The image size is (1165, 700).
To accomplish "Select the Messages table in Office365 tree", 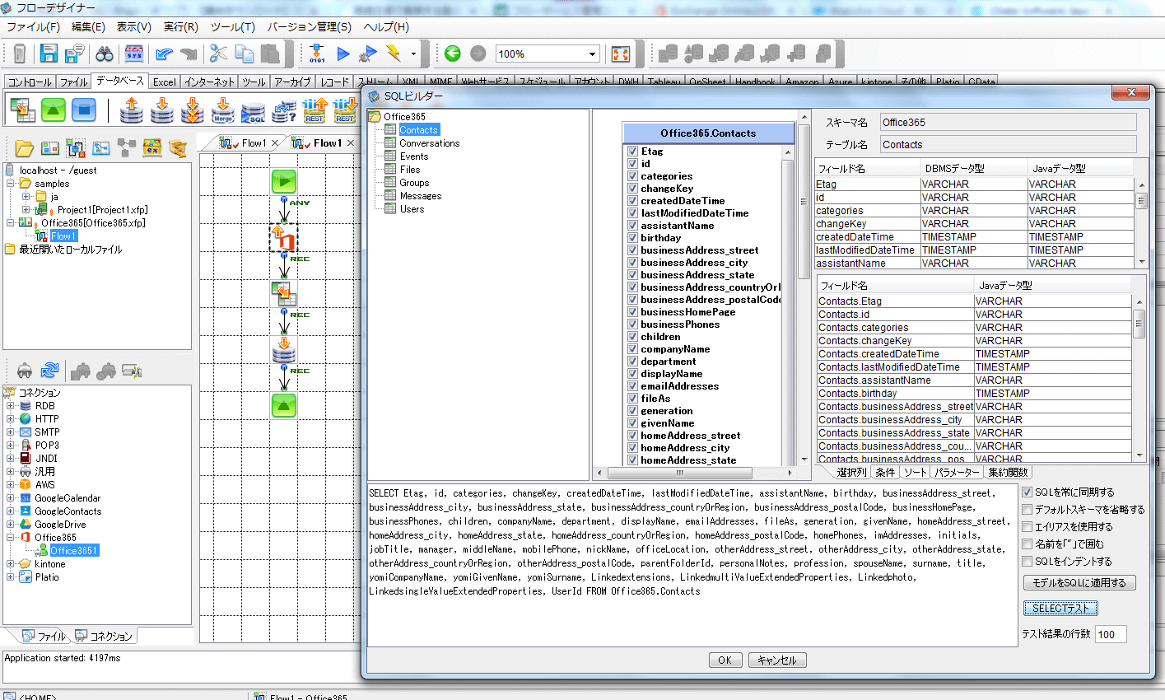I will coord(421,196).
